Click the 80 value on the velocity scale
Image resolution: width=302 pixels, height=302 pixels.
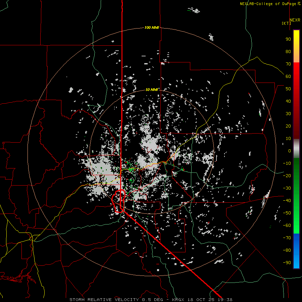pyautogui.click(x=288, y=51)
